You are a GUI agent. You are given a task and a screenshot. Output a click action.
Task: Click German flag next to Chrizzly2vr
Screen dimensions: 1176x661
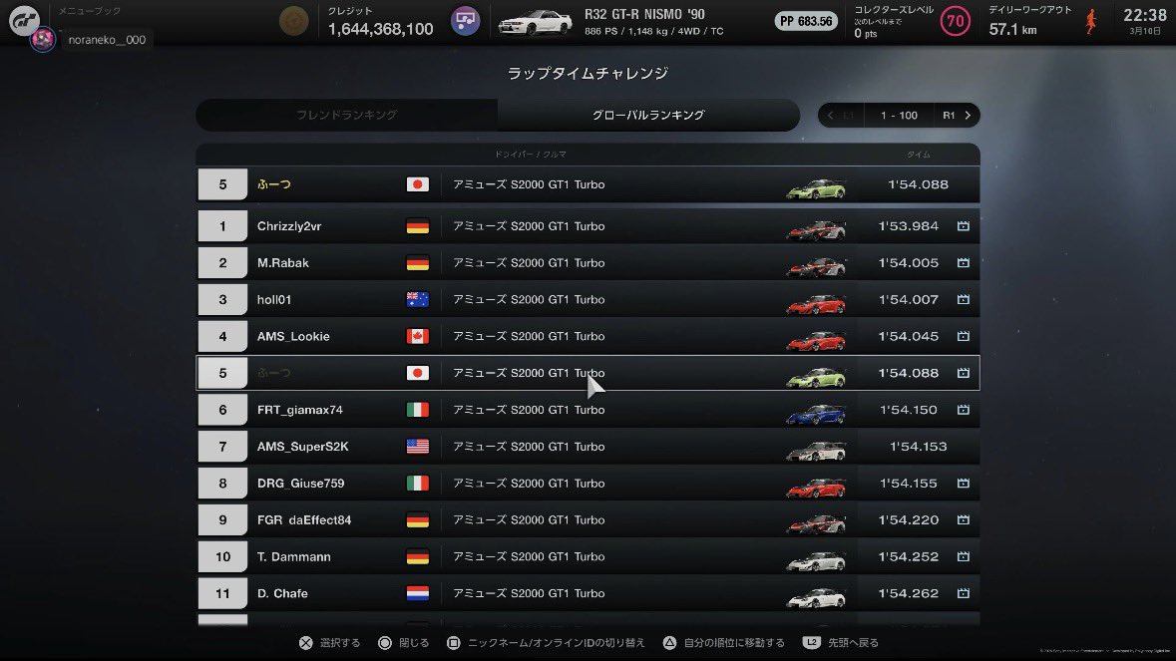point(418,225)
